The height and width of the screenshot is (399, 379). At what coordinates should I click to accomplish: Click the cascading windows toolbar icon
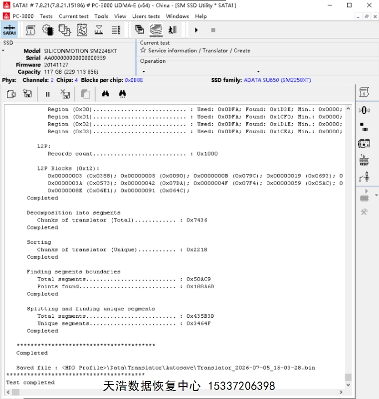139,30
